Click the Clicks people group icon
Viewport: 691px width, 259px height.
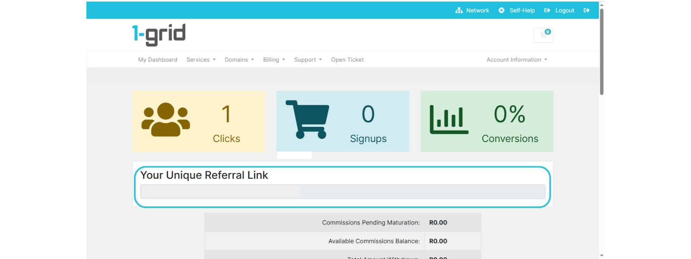point(166,120)
